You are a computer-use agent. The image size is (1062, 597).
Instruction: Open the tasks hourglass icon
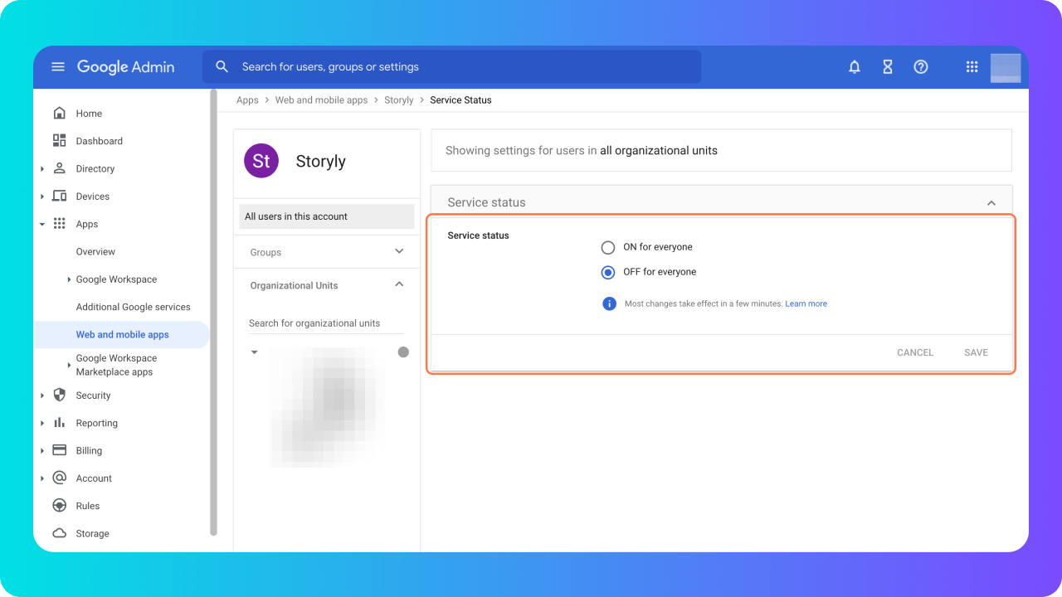click(x=888, y=67)
